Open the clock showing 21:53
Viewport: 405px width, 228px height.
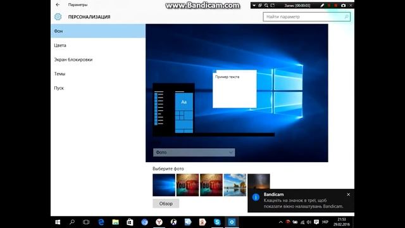342,222
